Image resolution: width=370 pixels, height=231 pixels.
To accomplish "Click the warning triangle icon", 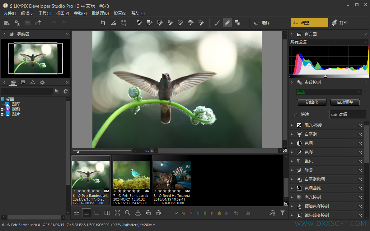I will click(x=138, y=213).
